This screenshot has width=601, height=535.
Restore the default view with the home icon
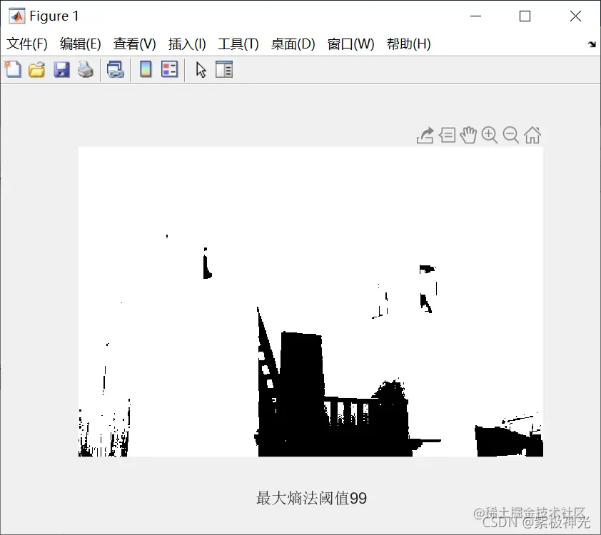pos(532,136)
